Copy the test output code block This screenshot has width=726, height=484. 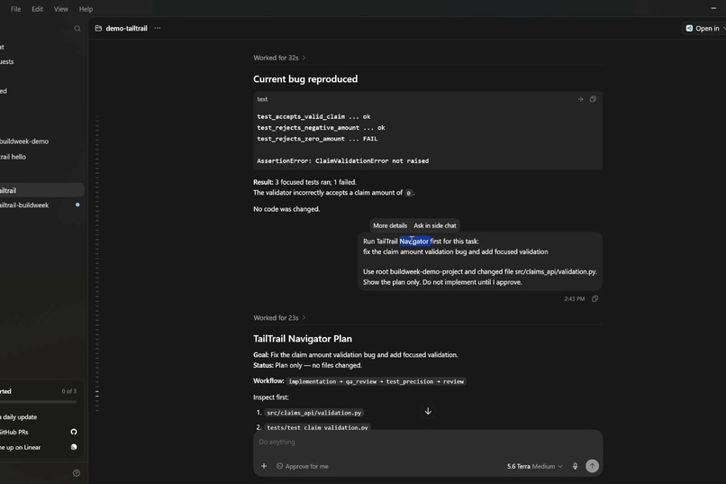click(593, 99)
